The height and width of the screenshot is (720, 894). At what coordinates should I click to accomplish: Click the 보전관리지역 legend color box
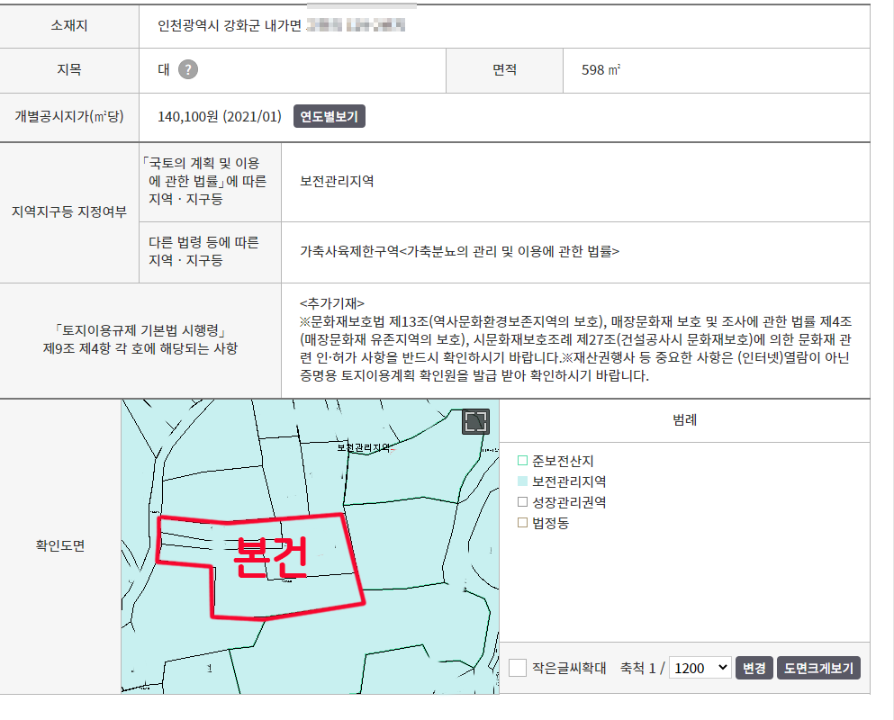pyautogui.click(x=522, y=482)
